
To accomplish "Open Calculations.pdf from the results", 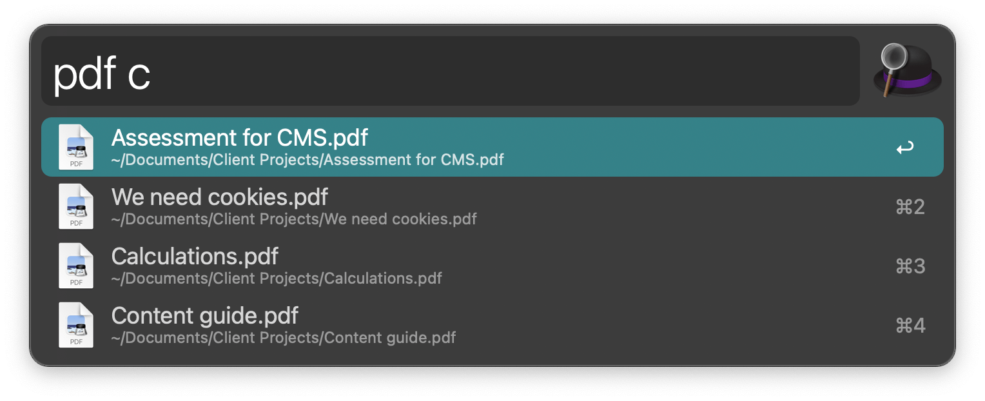I will [x=195, y=257].
